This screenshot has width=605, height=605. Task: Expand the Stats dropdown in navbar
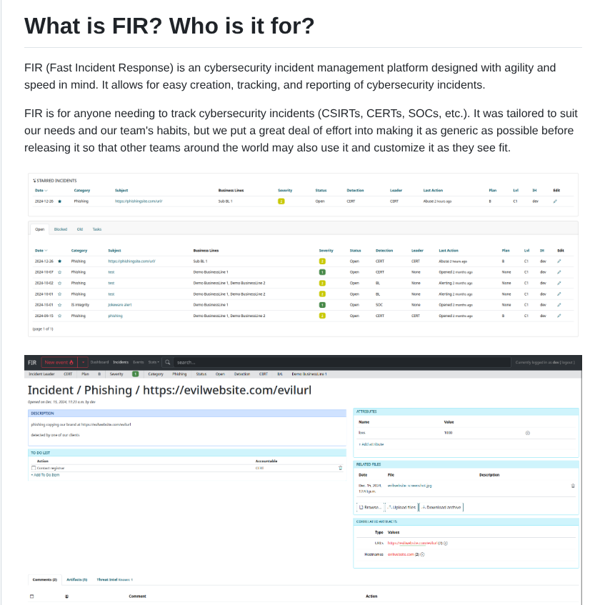pos(154,362)
